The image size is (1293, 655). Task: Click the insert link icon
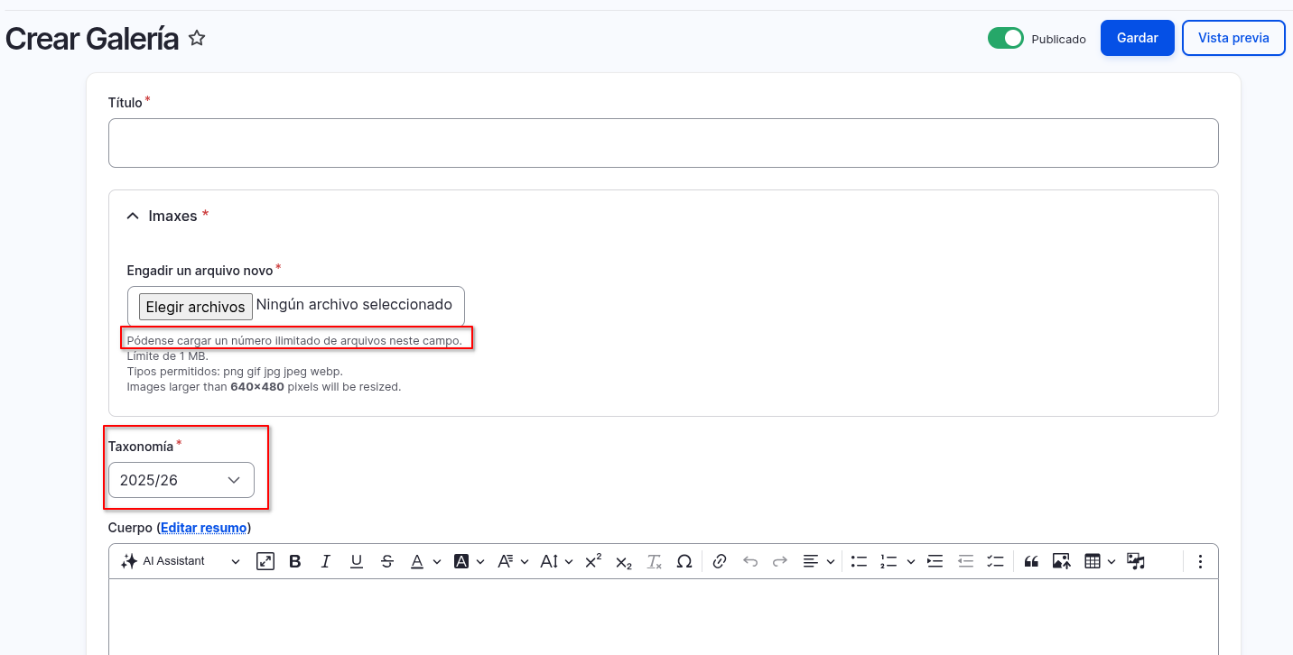[720, 561]
